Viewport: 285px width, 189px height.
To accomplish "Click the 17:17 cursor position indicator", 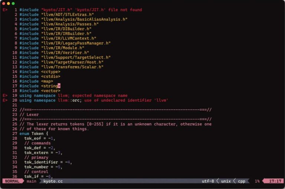I will click(x=274, y=181).
